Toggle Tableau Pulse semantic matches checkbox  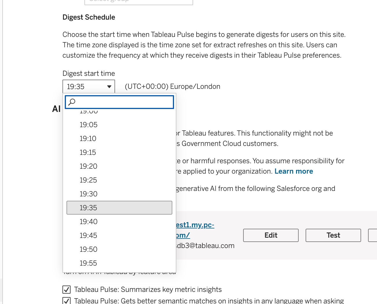pos(66,301)
